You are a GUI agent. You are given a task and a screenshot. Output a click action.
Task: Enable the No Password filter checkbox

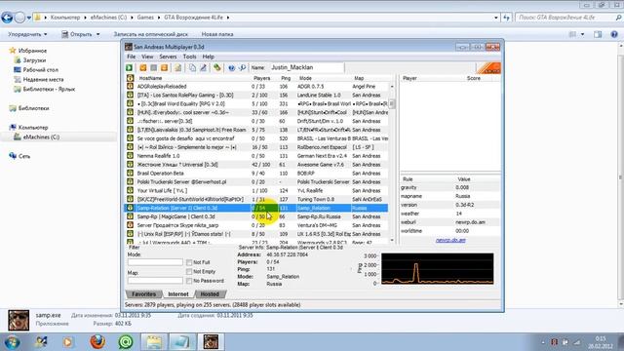pos(189,281)
